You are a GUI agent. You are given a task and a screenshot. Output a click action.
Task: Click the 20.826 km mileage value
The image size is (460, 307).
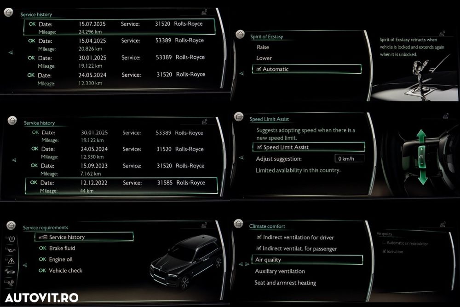pos(90,49)
